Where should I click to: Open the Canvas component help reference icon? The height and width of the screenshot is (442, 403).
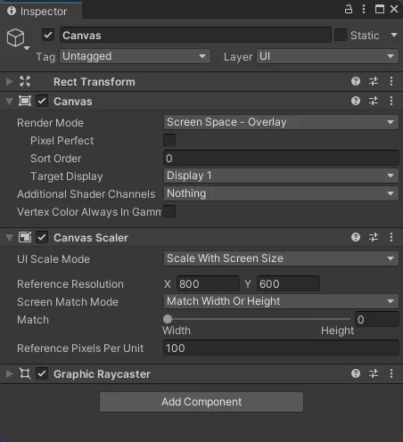pos(356,101)
